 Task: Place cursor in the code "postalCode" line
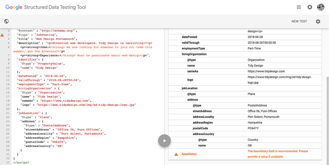point(45,142)
